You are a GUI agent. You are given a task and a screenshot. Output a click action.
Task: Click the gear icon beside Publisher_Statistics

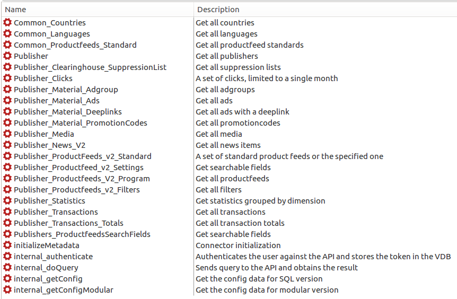(7, 201)
